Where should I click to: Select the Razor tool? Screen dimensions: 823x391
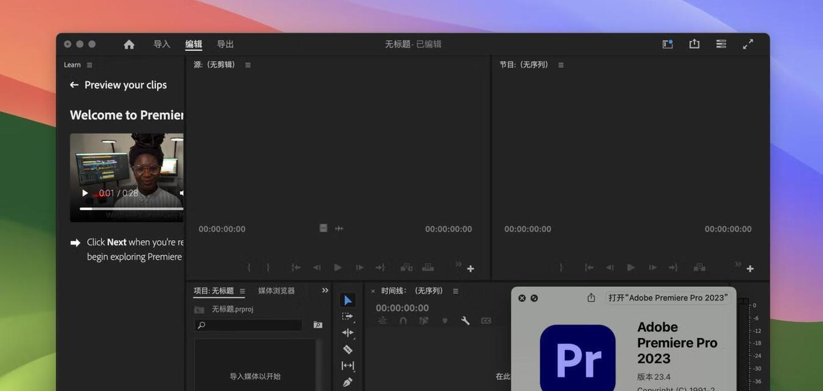click(x=348, y=349)
